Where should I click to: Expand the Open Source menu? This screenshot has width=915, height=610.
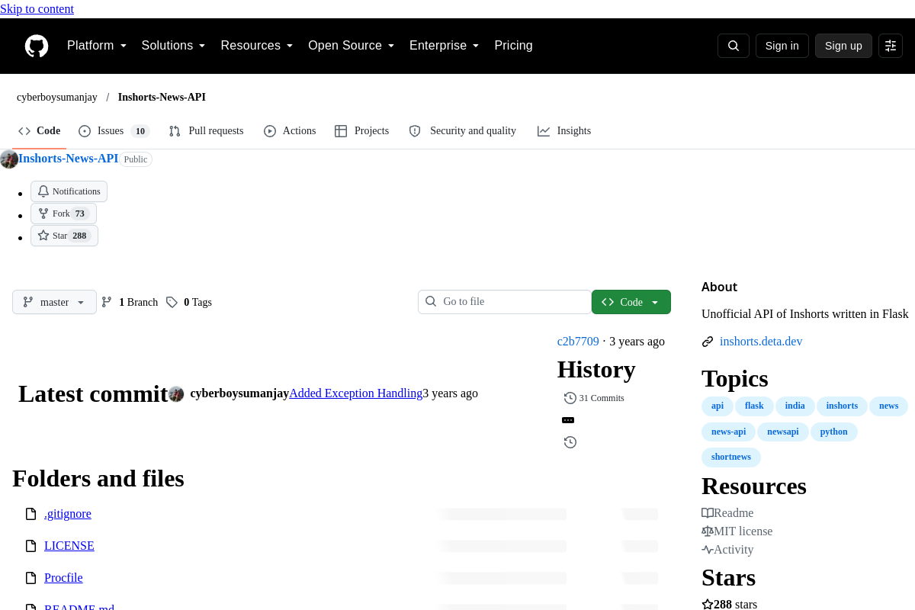pyautogui.click(x=352, y=46)
